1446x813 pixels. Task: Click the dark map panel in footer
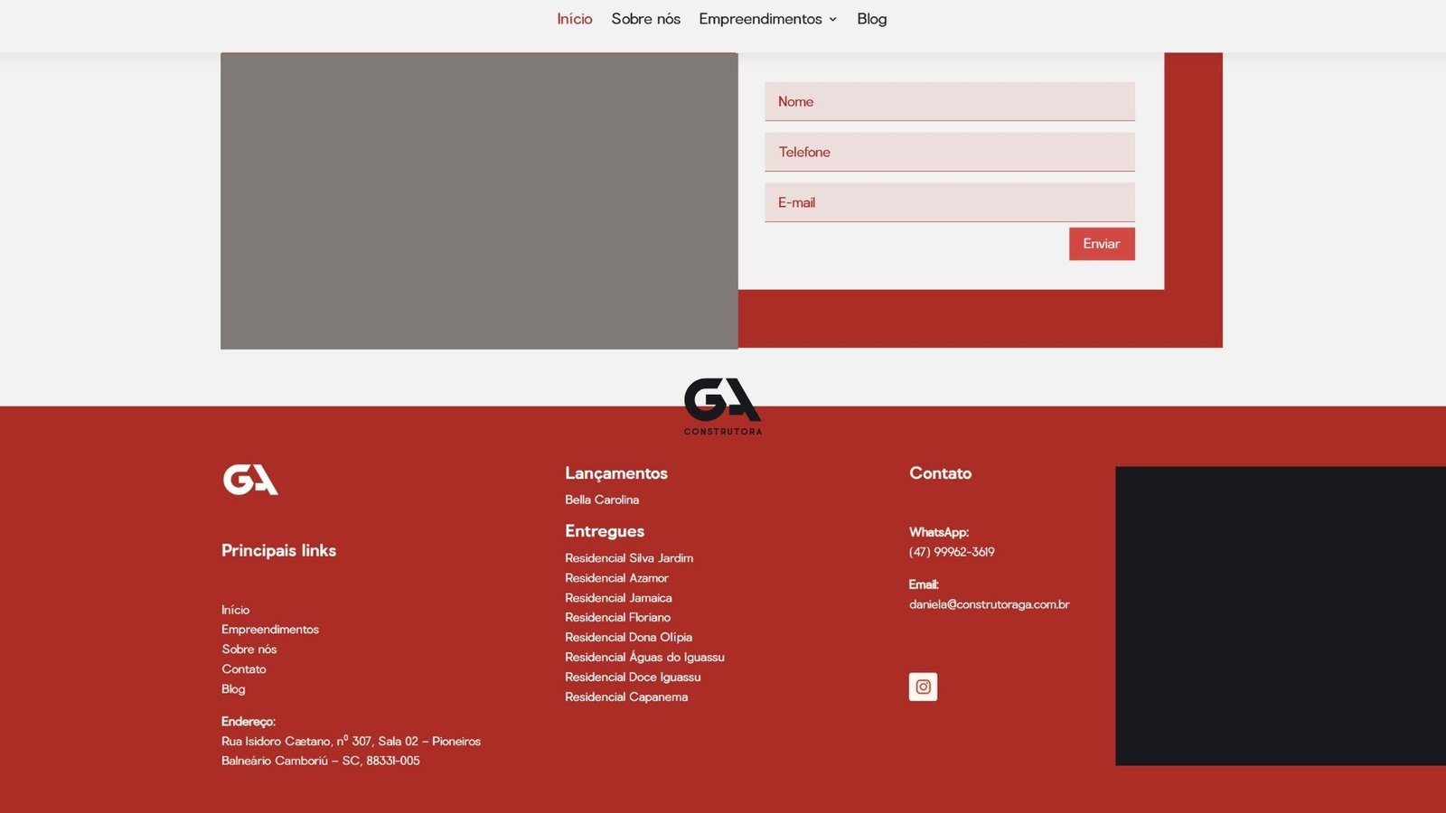1281,616
